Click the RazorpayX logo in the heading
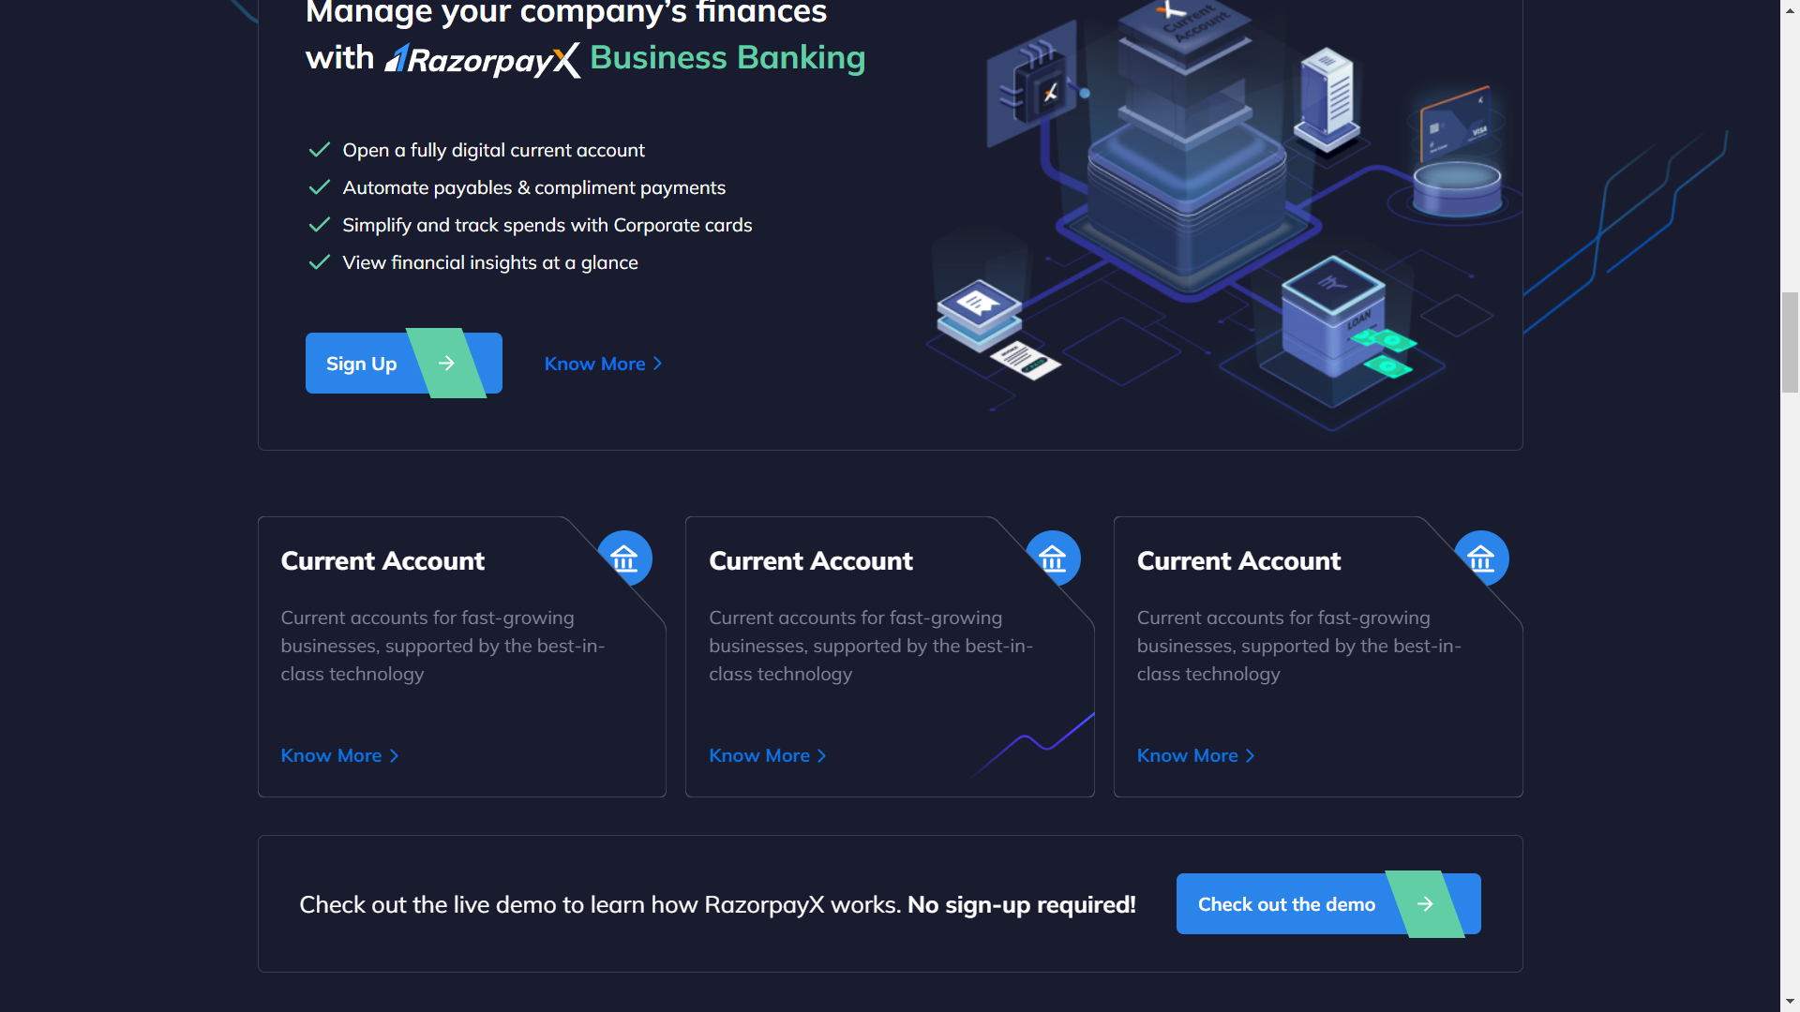The width and height of the screenshot is (1800, 1012). coord(481,58)
